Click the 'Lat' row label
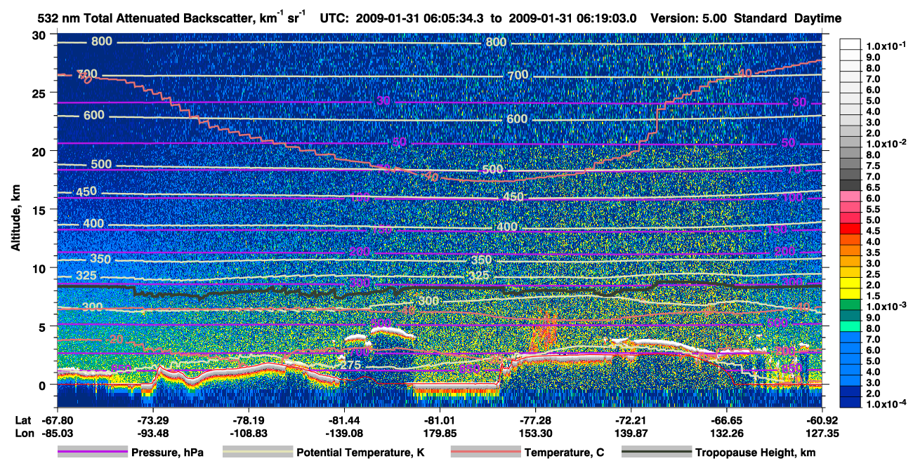 click(22, 420)
